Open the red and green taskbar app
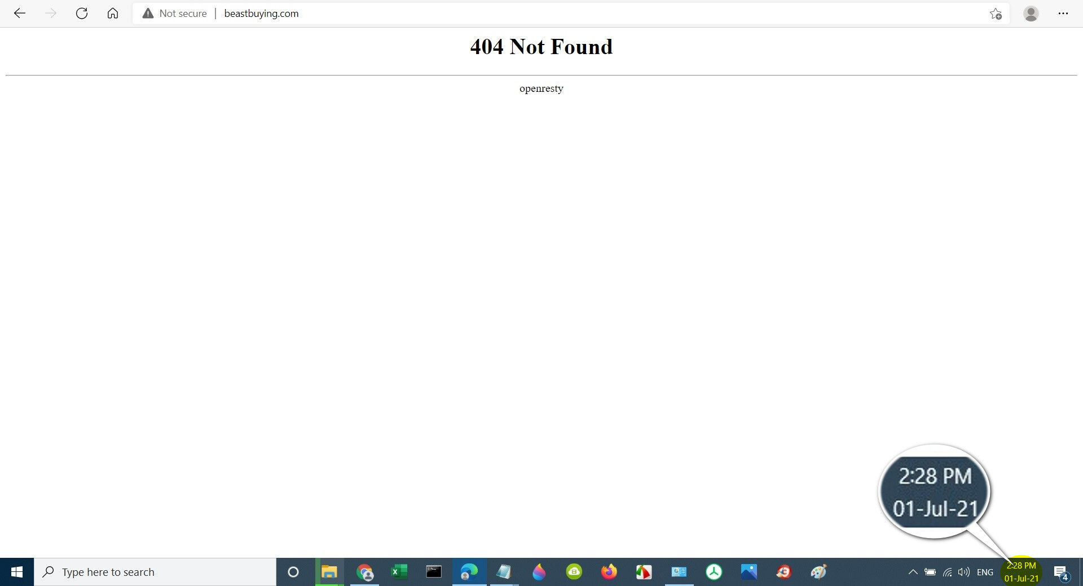The image size is (1083, 586). point(644,572)
